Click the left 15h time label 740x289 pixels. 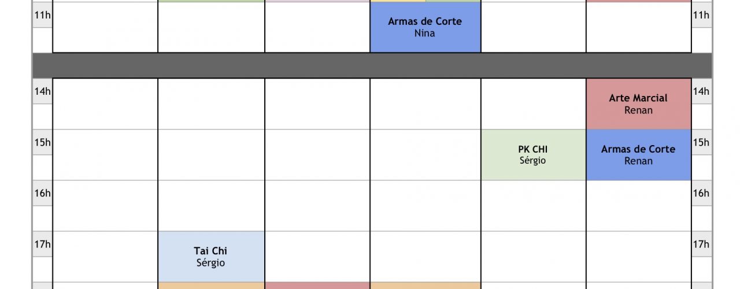pos(42,142)
